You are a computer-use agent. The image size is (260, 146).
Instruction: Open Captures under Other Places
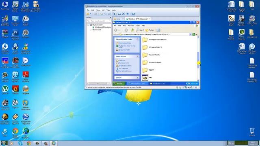(122, 60)
